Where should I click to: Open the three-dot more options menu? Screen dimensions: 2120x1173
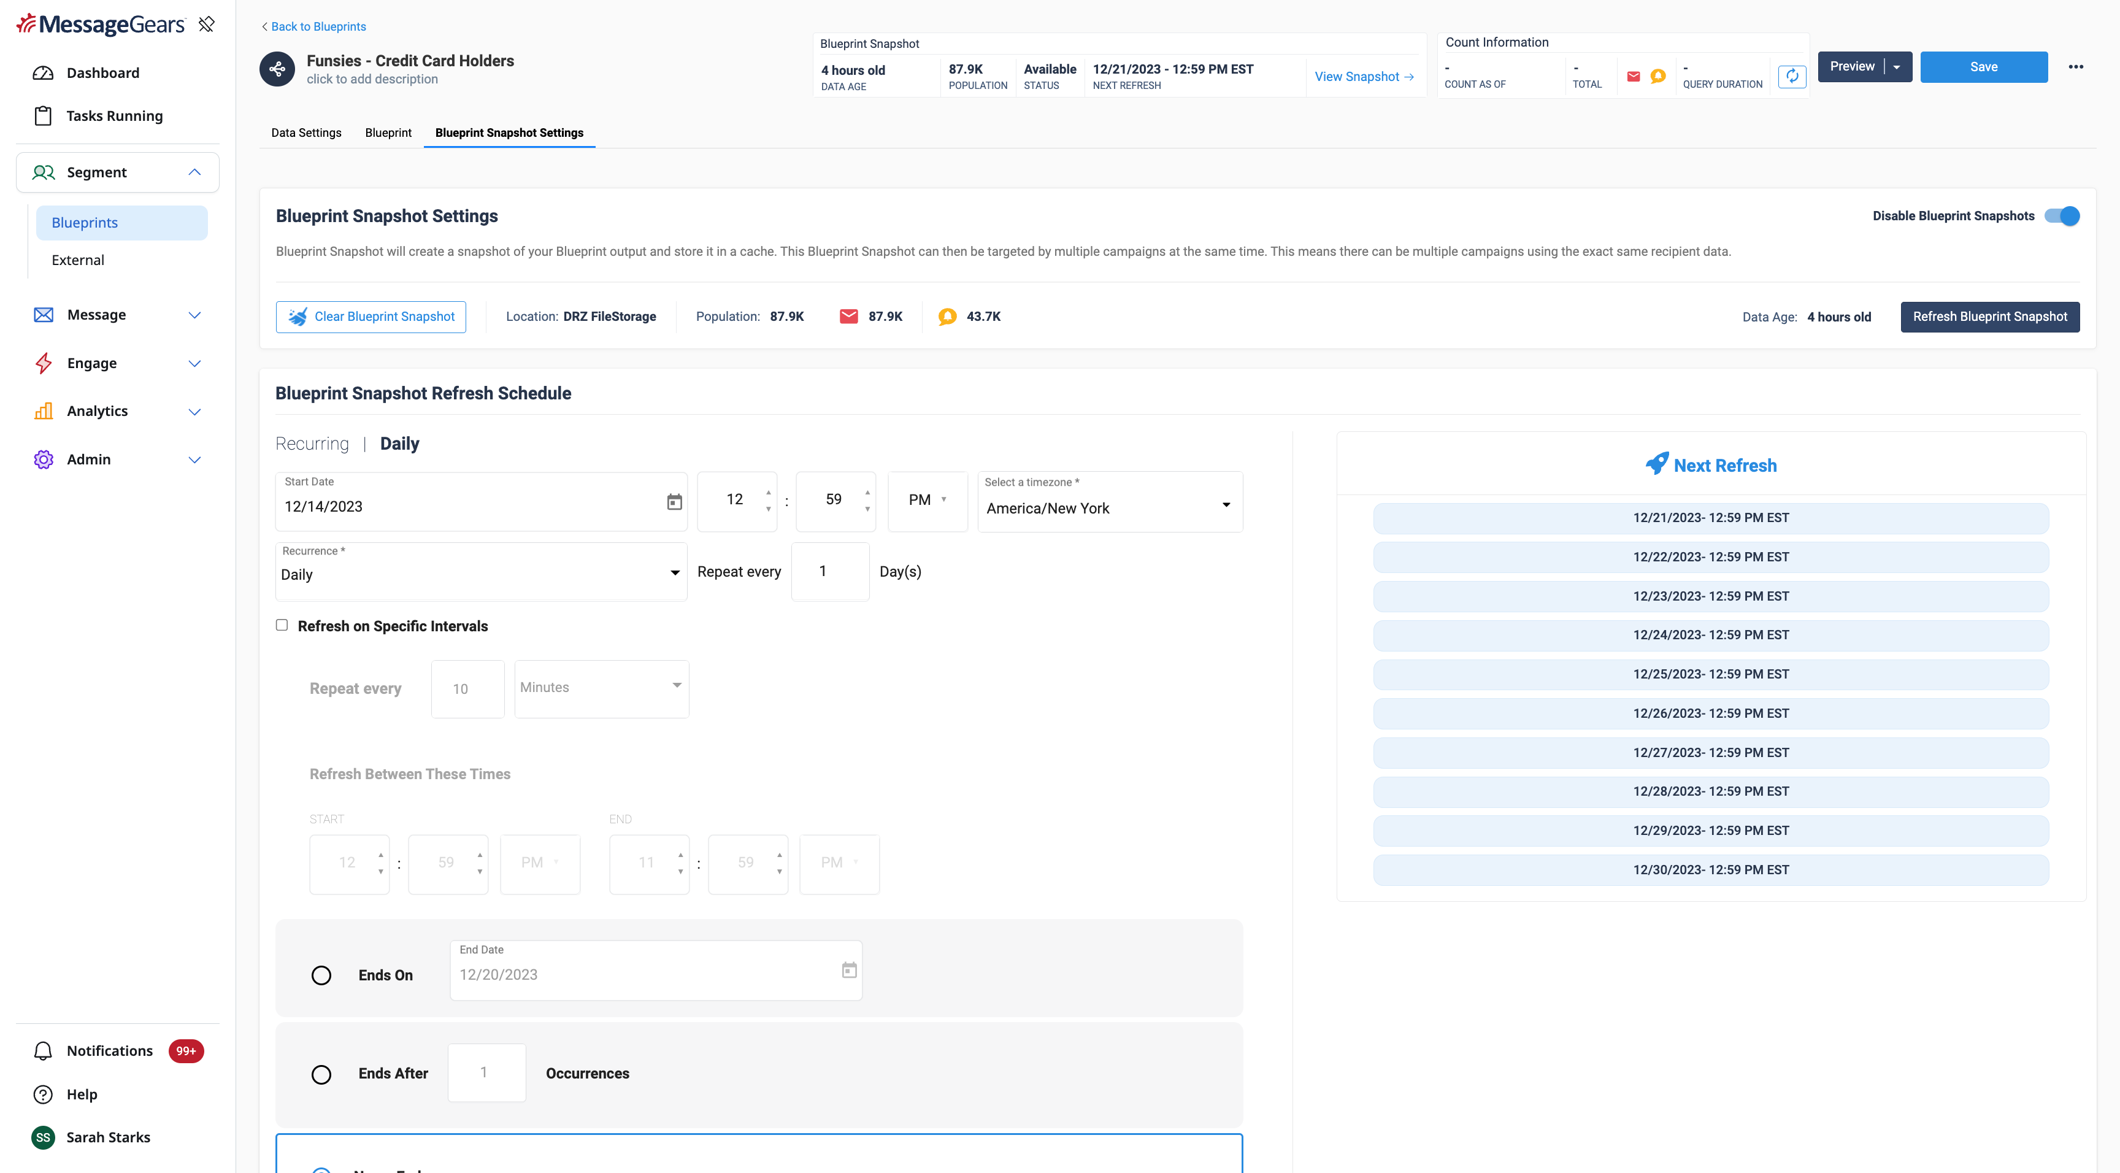pyautogui.click(x=2076, y=67)
